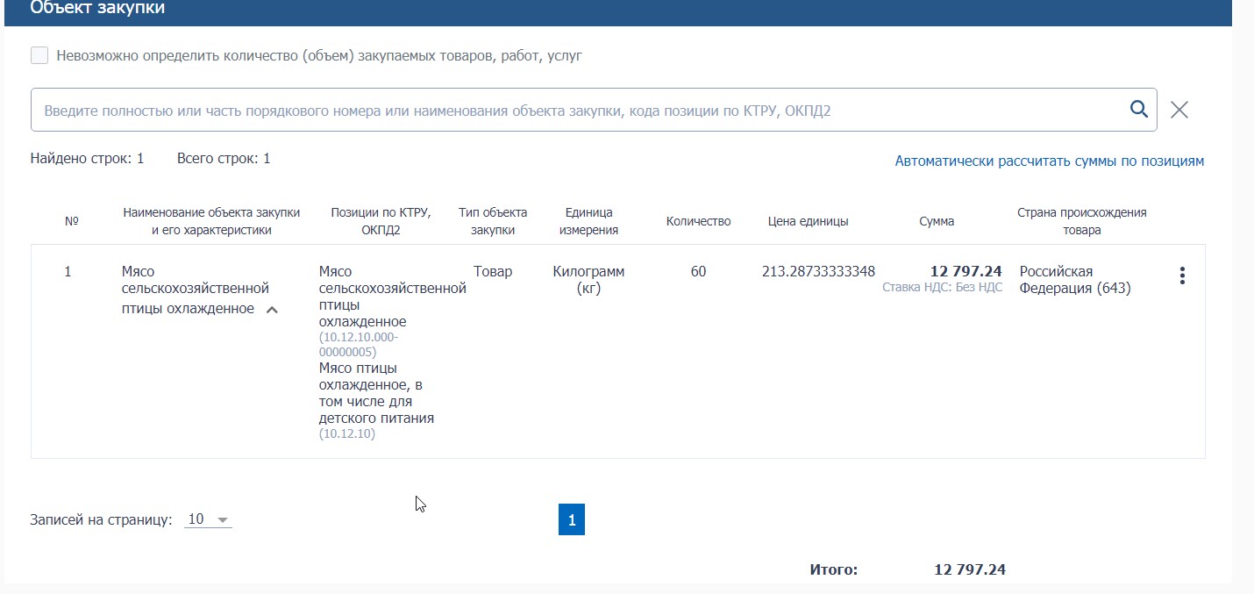The height and width of the screenshot is (594, 1254).
Task: Open the three-dot row actions menu
Action: coord(1182,276)
